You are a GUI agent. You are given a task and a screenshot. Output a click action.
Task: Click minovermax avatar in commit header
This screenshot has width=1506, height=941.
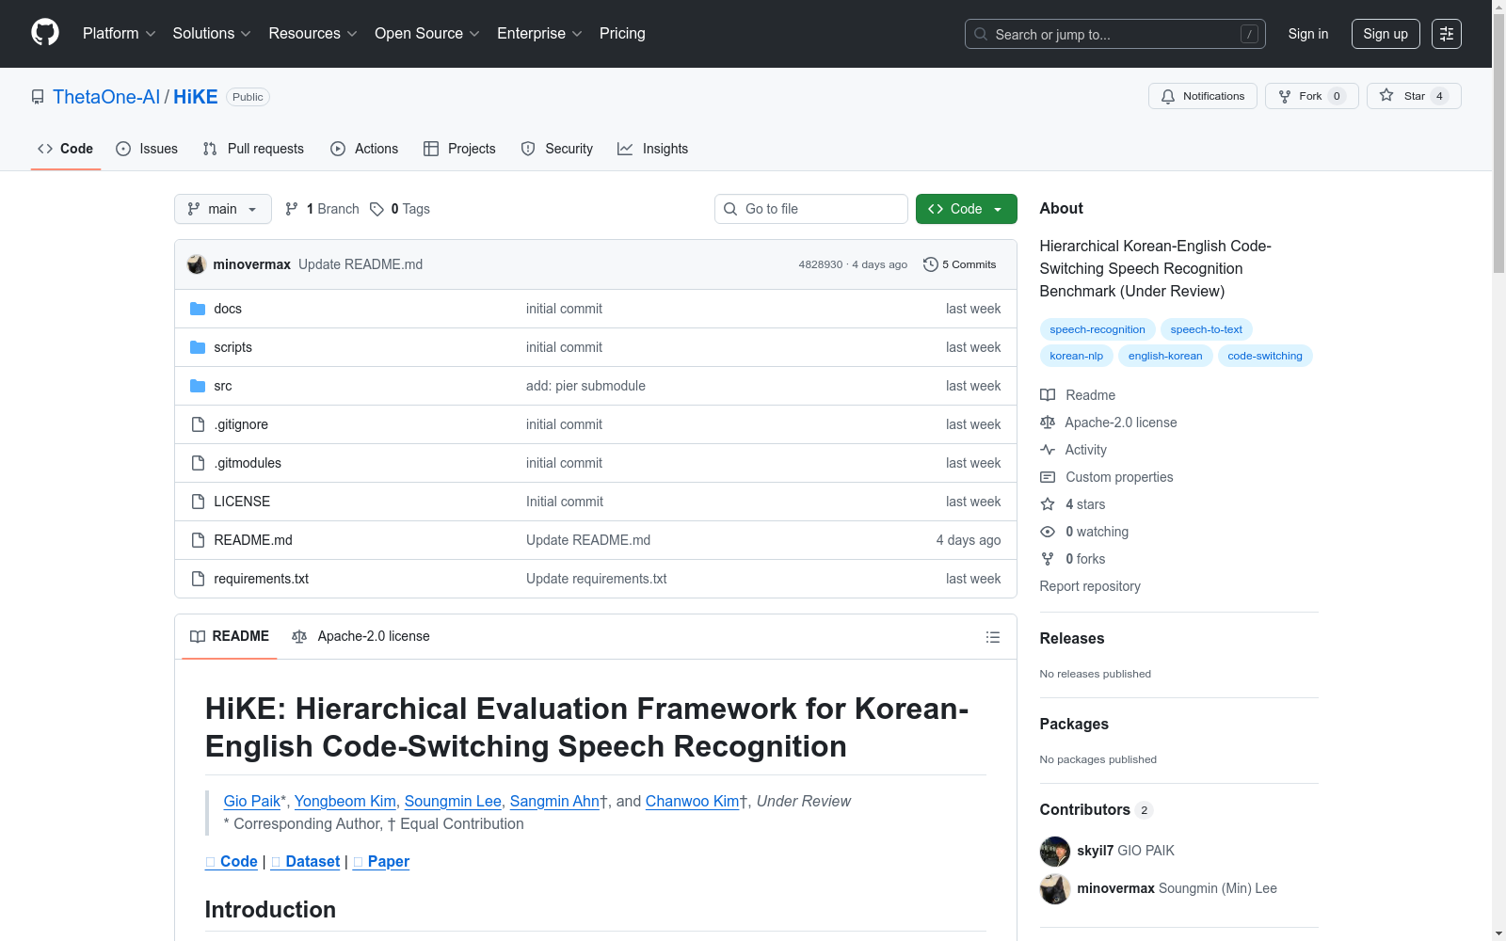coord(196,264)
